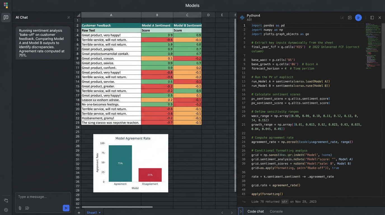Screen dimensions: 385x215
Task: Run the Python code with play button
Action: (x=358, y=18)
